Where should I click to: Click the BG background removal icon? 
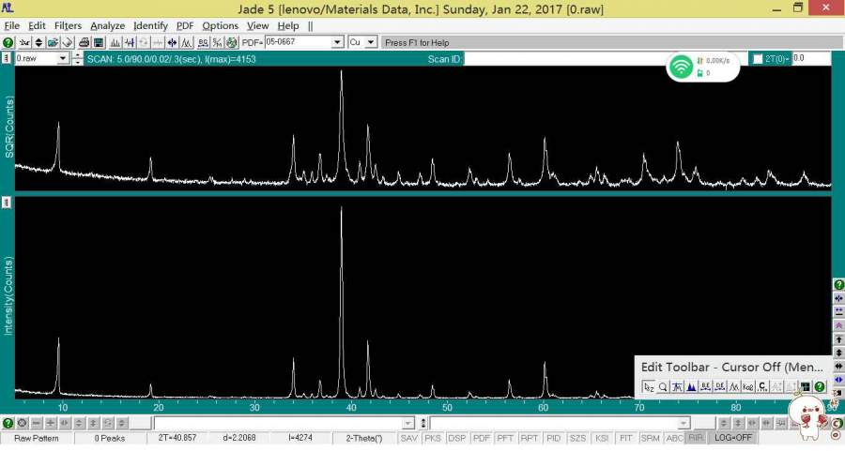(x=203, y=42)
